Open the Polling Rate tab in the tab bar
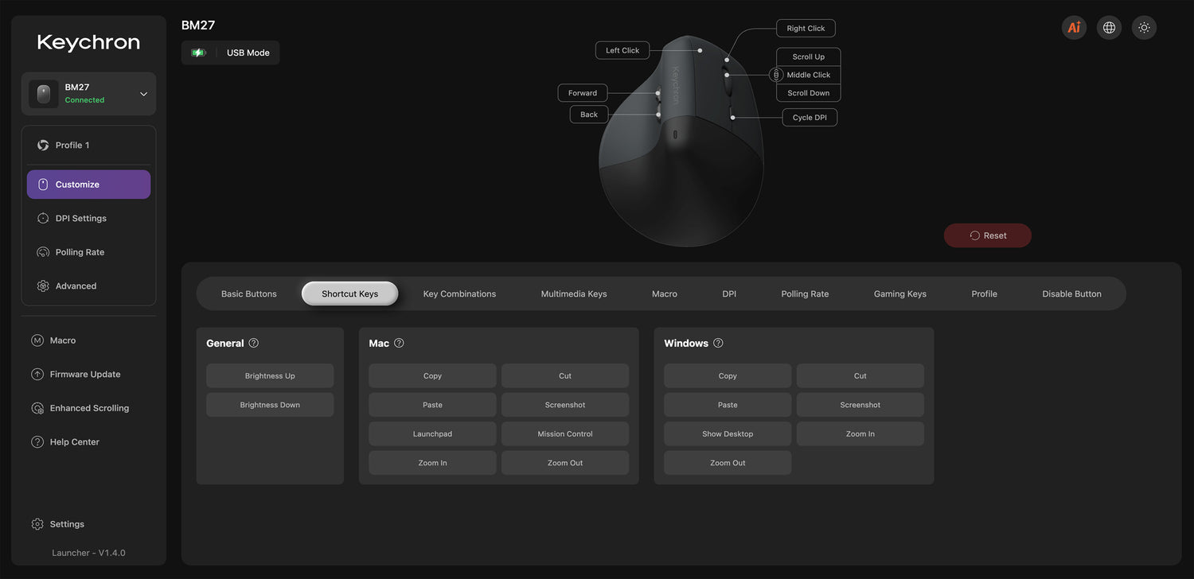This screenshot has height=579, width=1194. pyautogui.click(x=805, y=293)
